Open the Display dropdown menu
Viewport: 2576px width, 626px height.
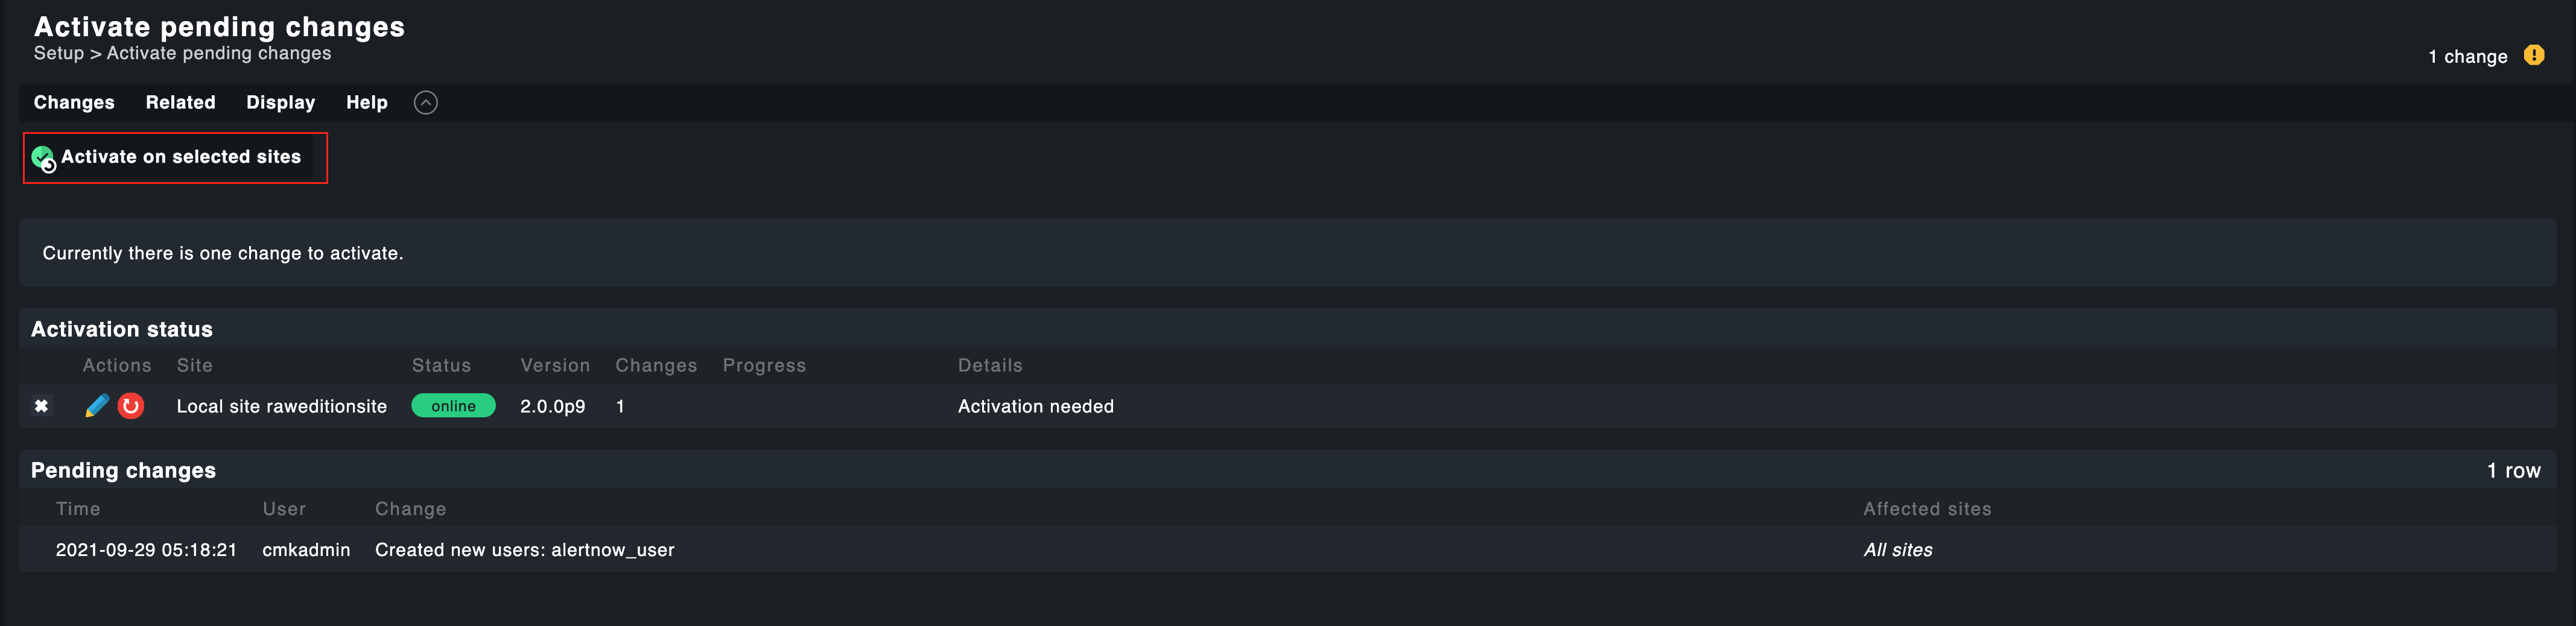click(x=280, y=103)
